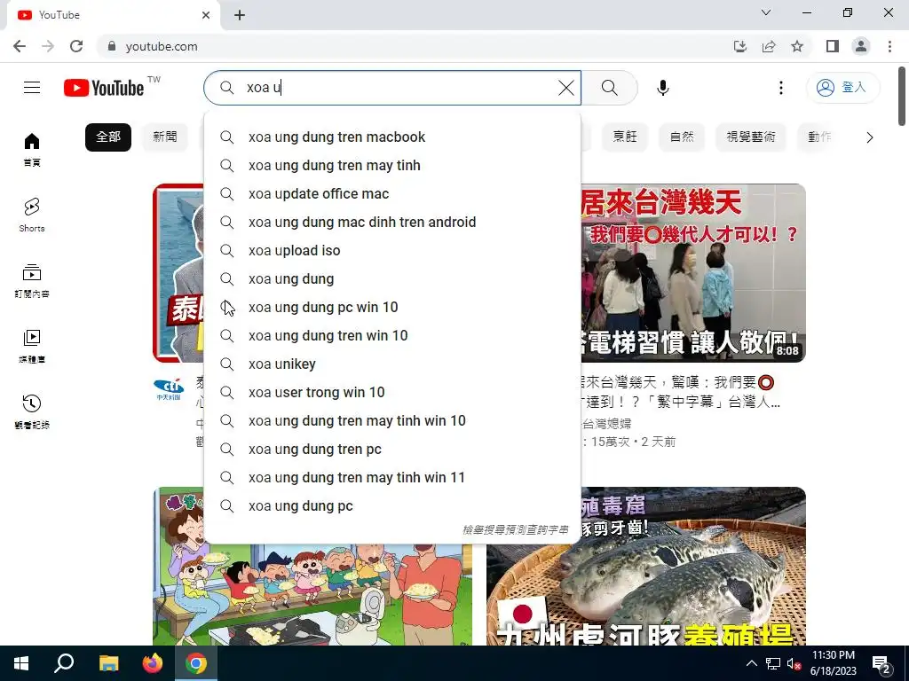The width and height of the screenshot is (909, 681).
Task: Open the notification center icon
Action: pos(881,663)
